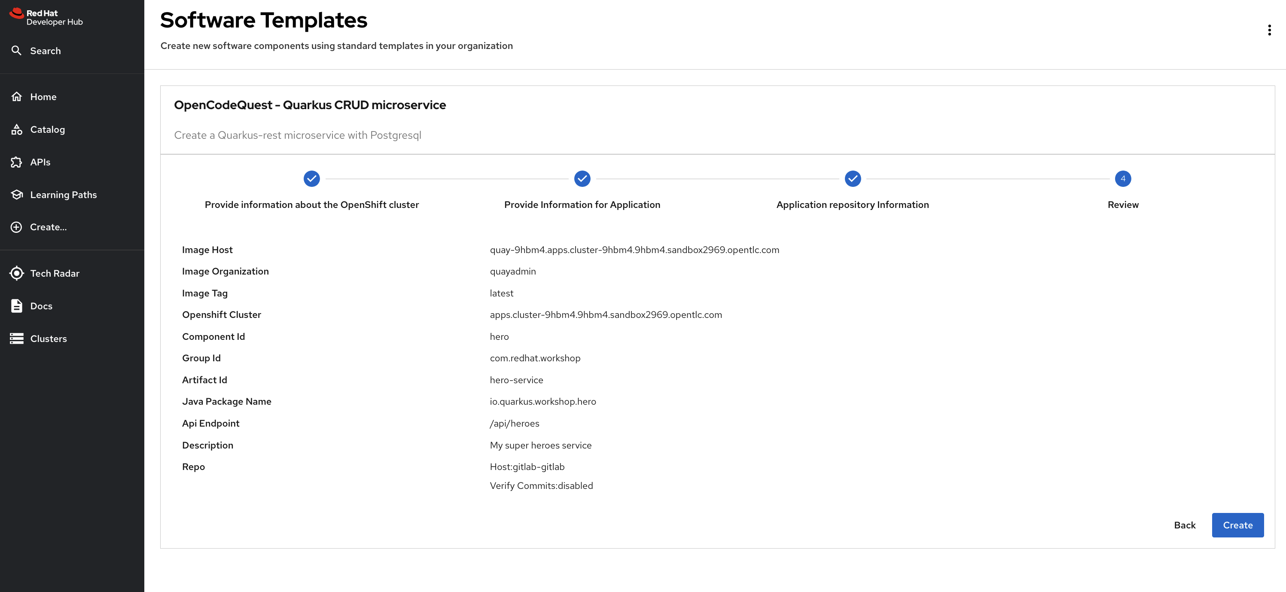
Task: Click the second step checkmark circle
Action: click(x=582, y=179)
